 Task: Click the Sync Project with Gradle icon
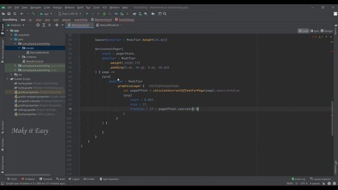[x=135, y=14]
